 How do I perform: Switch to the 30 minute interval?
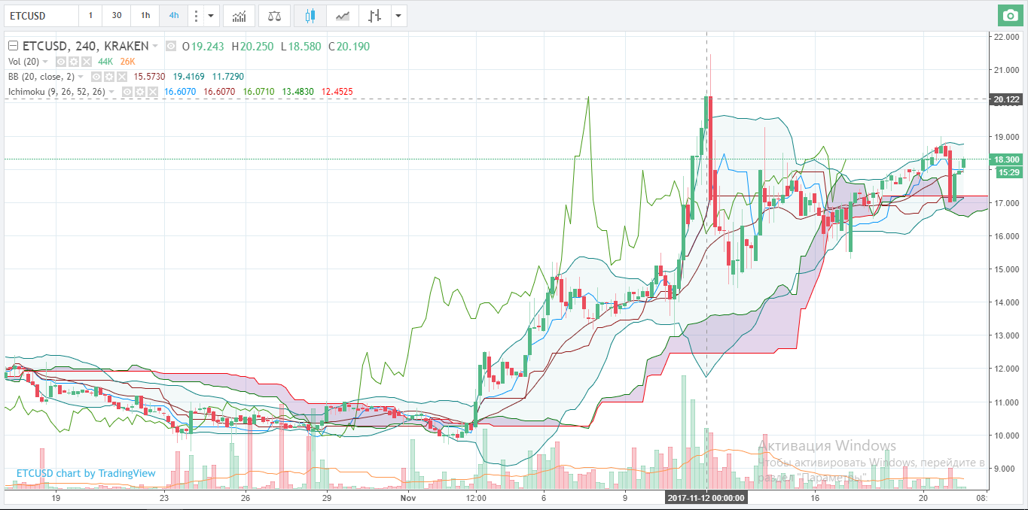[x=116, y=16]
